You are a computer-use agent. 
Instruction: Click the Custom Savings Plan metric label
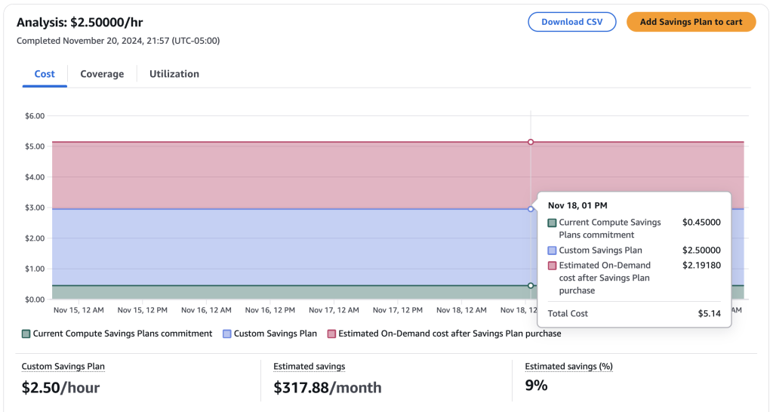(x=63, y=367)
